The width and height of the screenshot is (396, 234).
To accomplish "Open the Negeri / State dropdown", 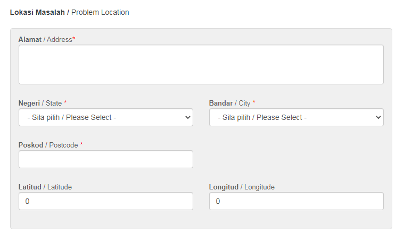I will (x=106, y=117).
